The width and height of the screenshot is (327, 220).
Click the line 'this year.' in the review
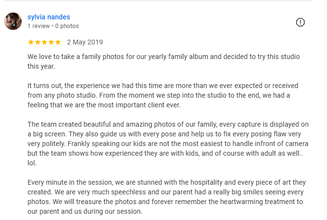[x=42, y=66]
